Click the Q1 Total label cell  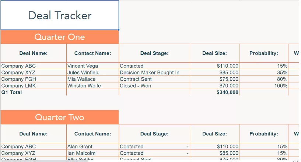tap(34, 92)
